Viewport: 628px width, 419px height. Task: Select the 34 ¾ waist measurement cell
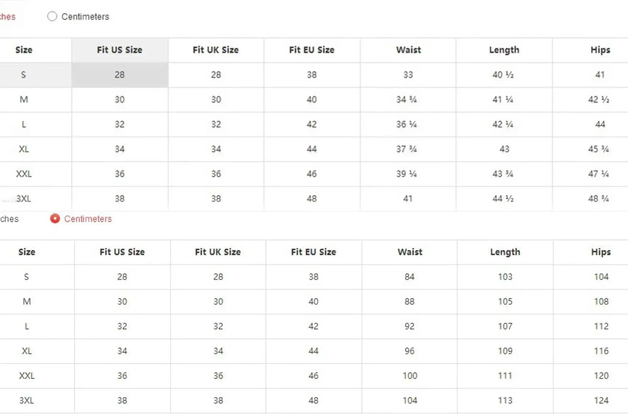(x=407, y=100)
